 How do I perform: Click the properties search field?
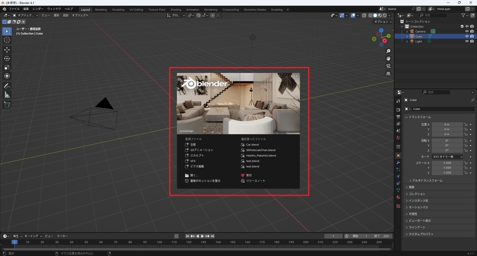click(x=436, y=92)
